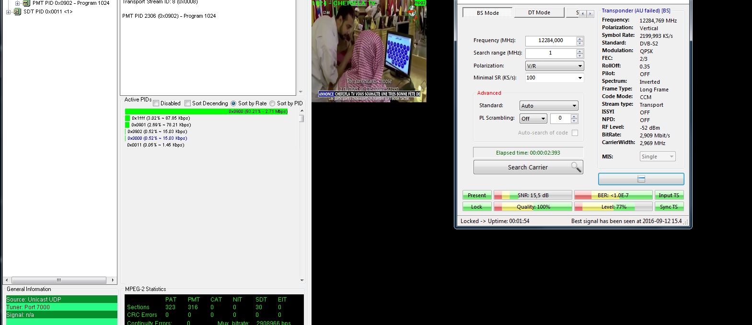Increase Frequency value with up spinner arrow

tap(580, 38)
